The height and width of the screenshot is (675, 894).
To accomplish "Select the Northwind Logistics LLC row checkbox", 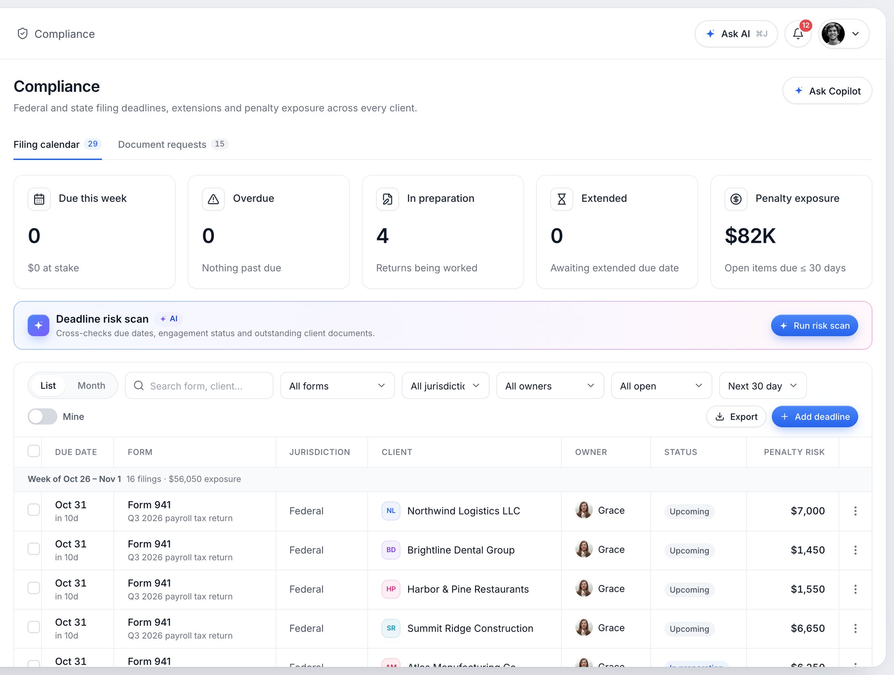I will [34, 510].
